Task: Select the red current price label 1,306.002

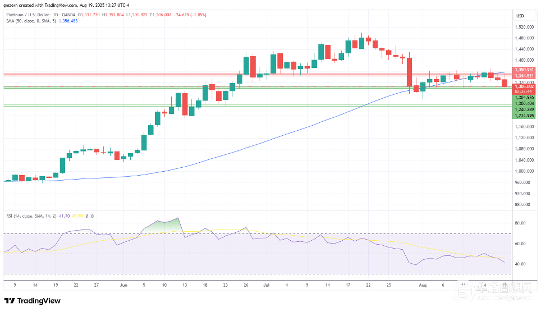Action: coord(524,86)
